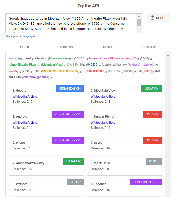Click the OTHER label on keynote card

coord(76,182)
